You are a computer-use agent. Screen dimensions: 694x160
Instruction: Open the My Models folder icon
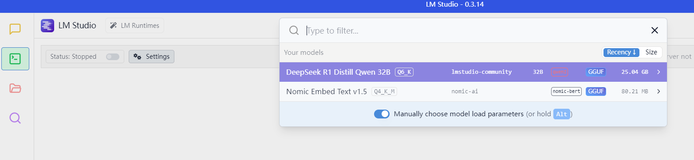(15, 88)
